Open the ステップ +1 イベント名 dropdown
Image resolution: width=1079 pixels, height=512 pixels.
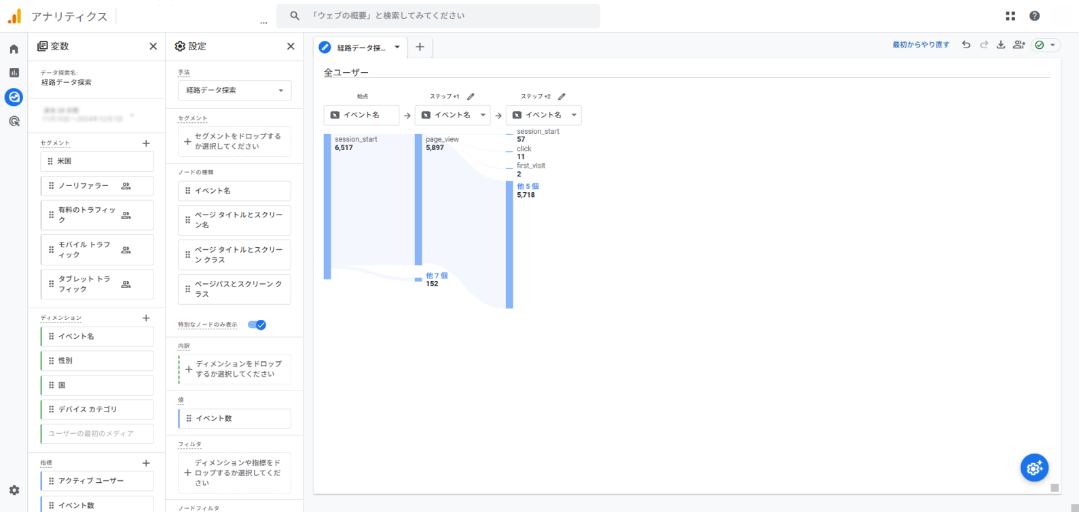tap(452, 115)
